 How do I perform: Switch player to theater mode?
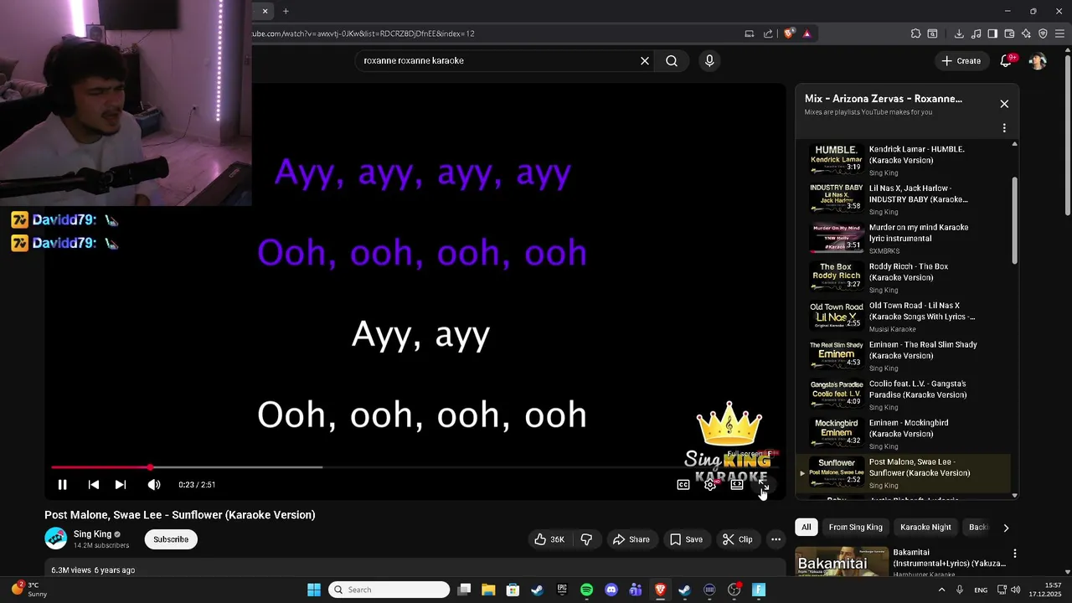pyautogui.click(x=737, y=485)
